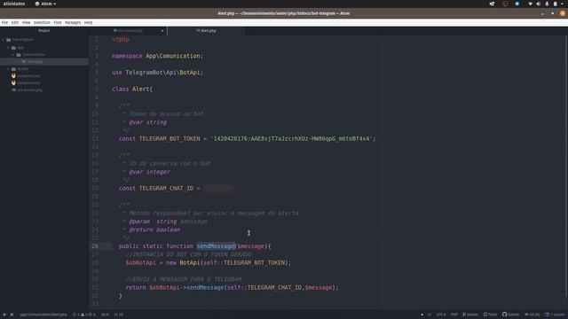Click the X icon in status bar
This screenshot has height=319, width=568.
pyautogui.click(x=12, y=315)
